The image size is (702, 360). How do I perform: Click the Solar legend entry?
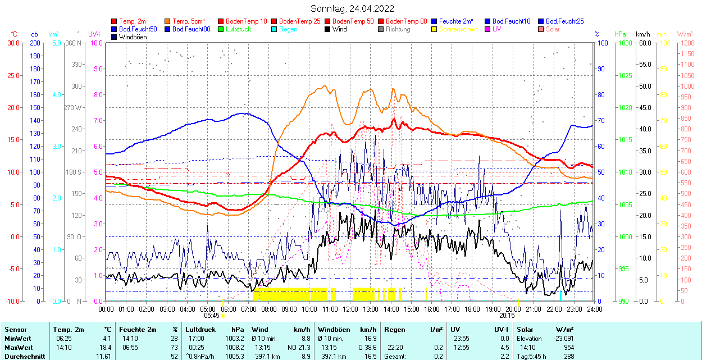[x=553, y=29]
